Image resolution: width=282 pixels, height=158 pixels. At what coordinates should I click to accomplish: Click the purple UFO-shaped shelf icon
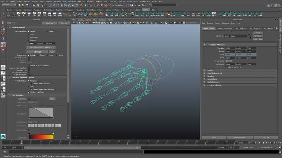(106, 14)
